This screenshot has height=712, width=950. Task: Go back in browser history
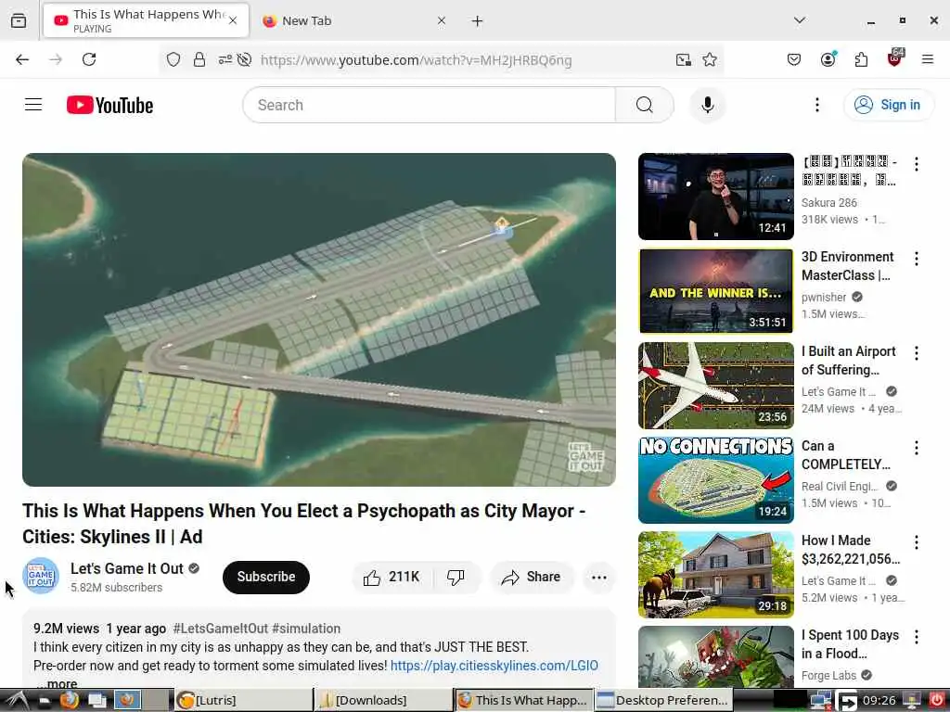22,59
